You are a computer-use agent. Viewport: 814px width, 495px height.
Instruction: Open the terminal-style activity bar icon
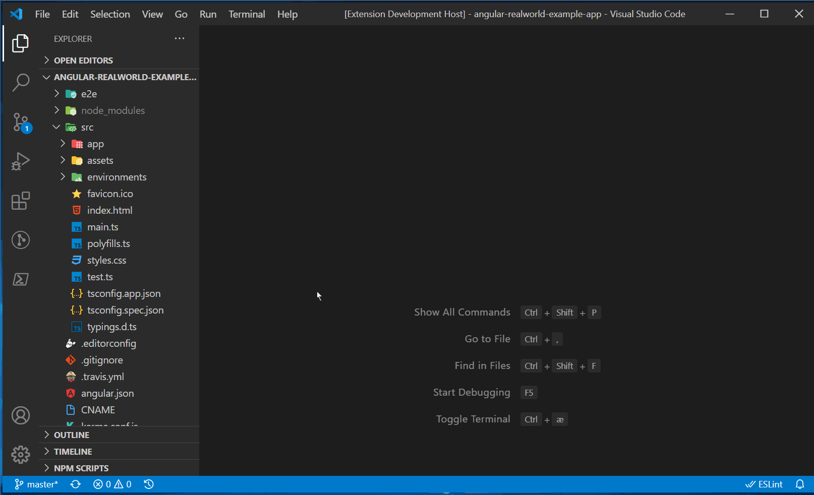point(20,279)
